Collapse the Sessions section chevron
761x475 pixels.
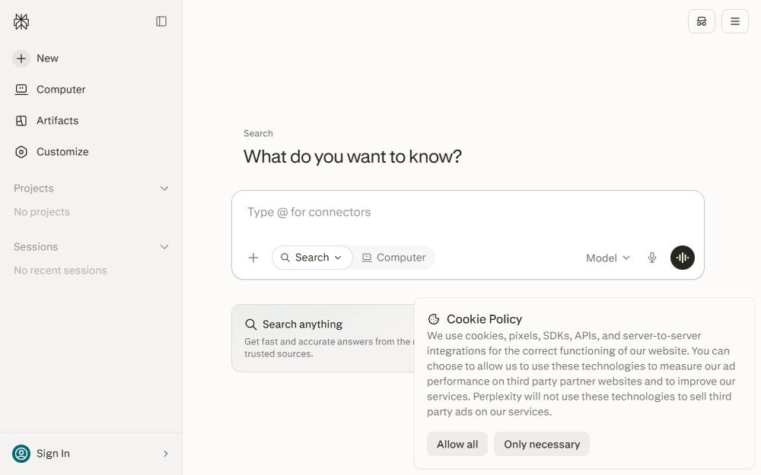(x=164, y=247)
